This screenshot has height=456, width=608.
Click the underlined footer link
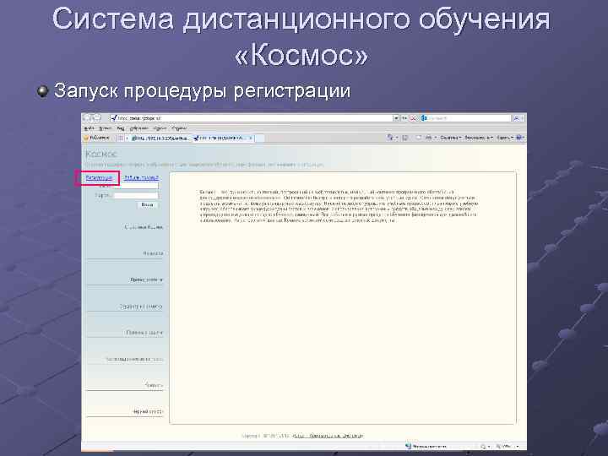point(328,436)
